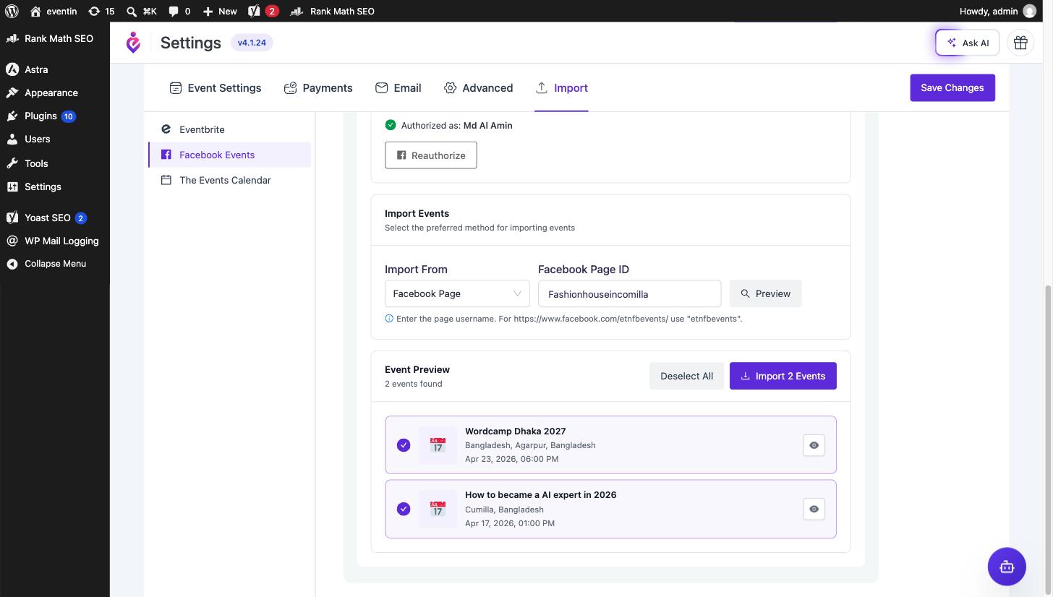Viewport: 1053px width, 597px height.
Task: Select the Import tab
Action: 561,87
